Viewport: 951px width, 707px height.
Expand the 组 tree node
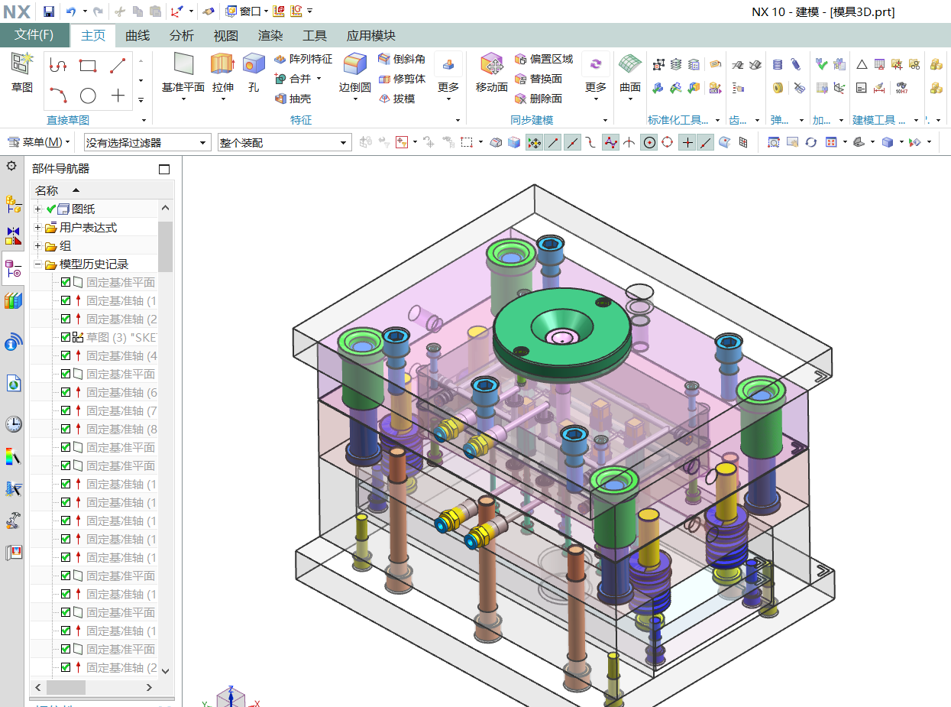click(38, 245)
